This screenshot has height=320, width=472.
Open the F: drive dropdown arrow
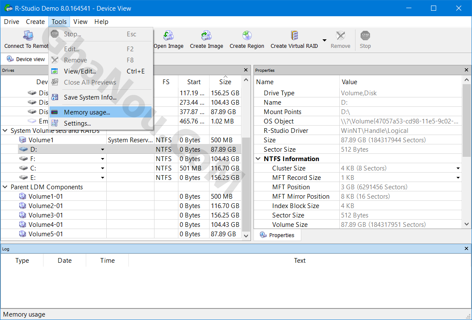[103, 159]
